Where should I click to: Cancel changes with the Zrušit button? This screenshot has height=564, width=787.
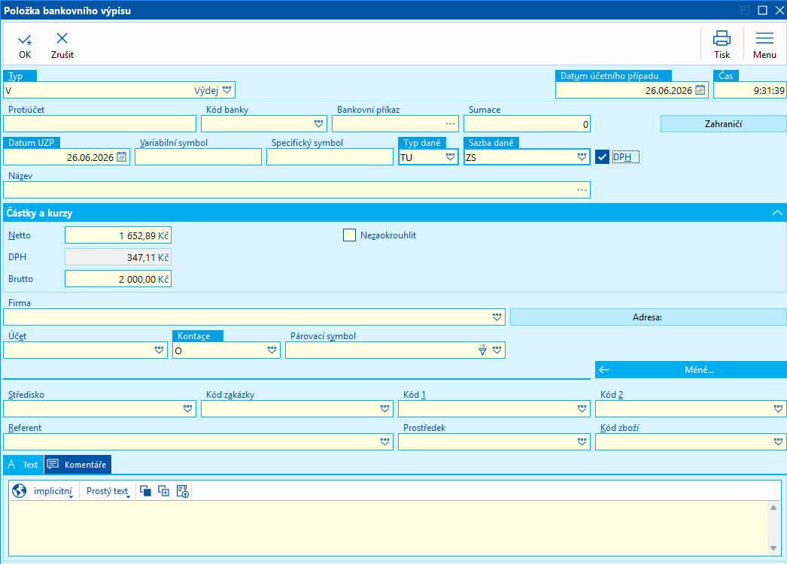(62, 46)
